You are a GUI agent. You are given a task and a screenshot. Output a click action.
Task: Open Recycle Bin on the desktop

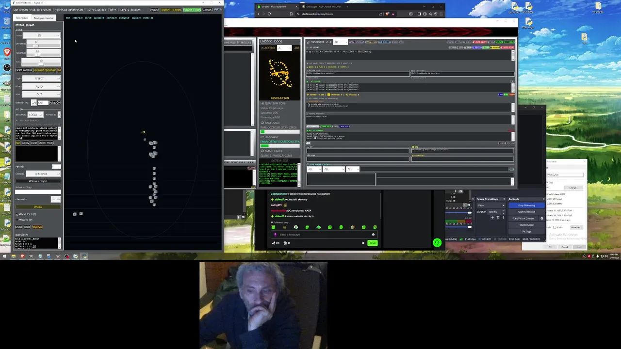pos(7,21)
